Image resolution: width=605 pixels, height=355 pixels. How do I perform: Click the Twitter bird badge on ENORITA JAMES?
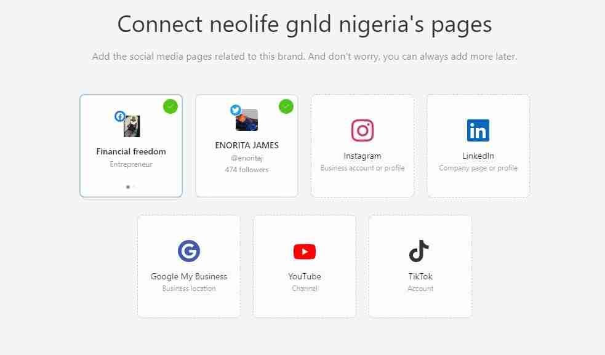click(x=236, y=111)
